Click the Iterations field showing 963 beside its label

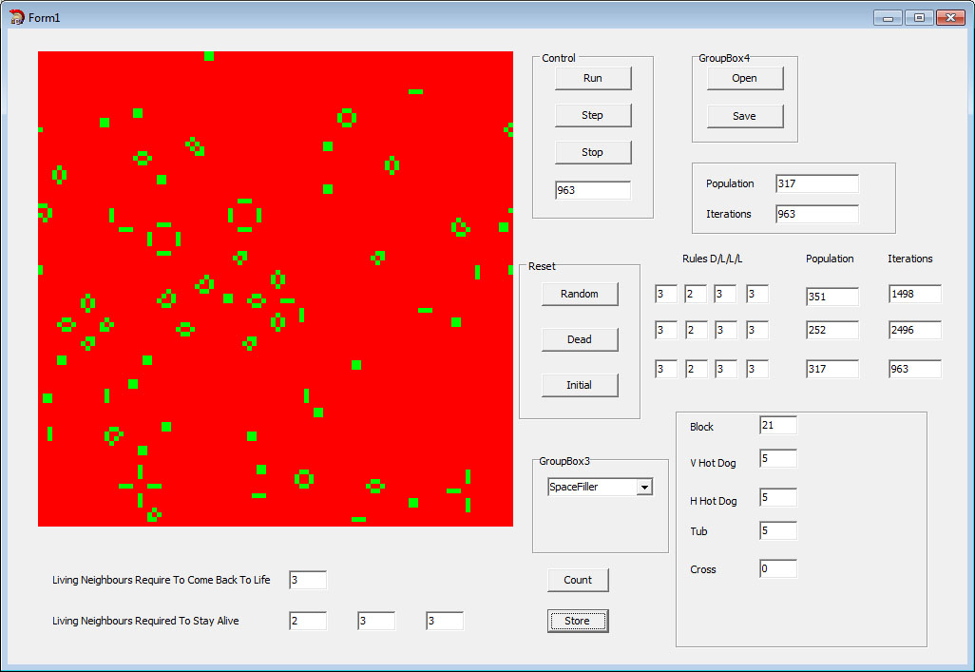[x=817, y=214]
